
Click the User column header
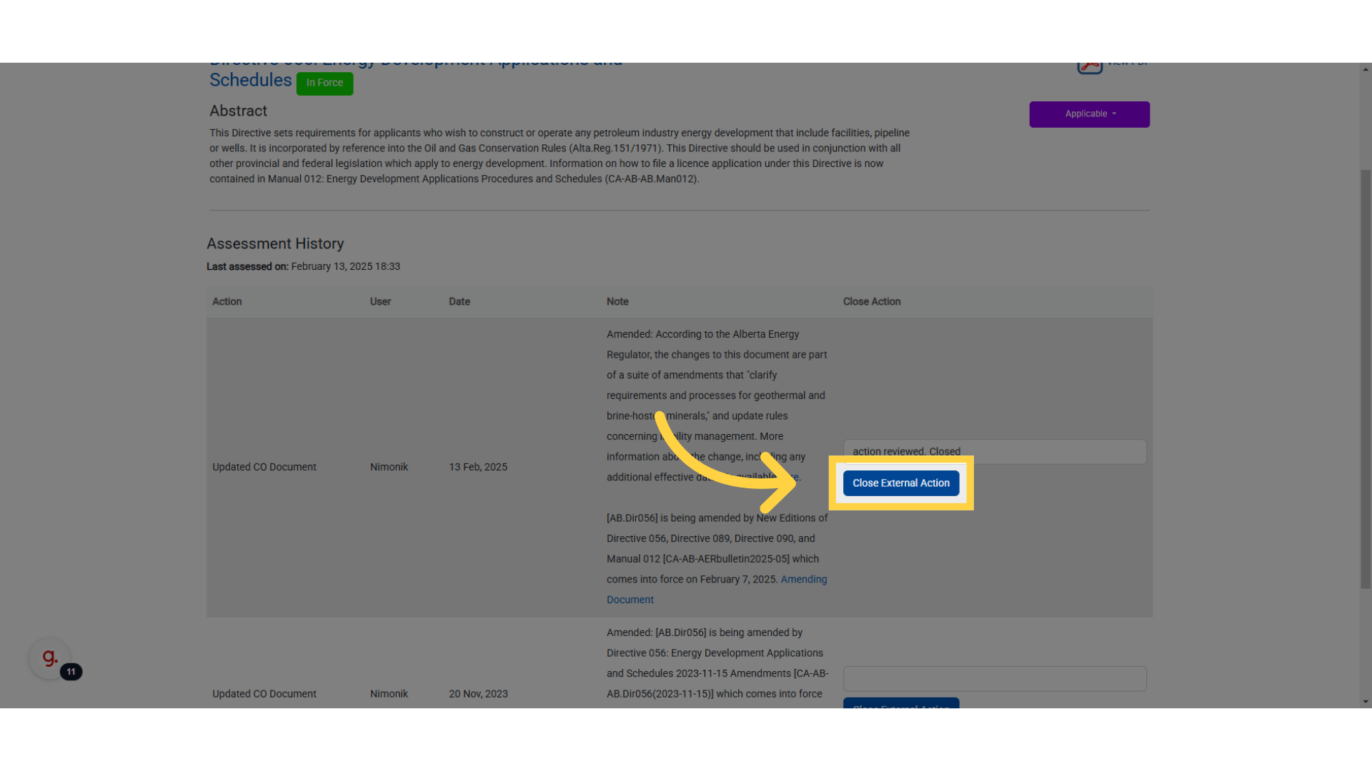[380, 302]
